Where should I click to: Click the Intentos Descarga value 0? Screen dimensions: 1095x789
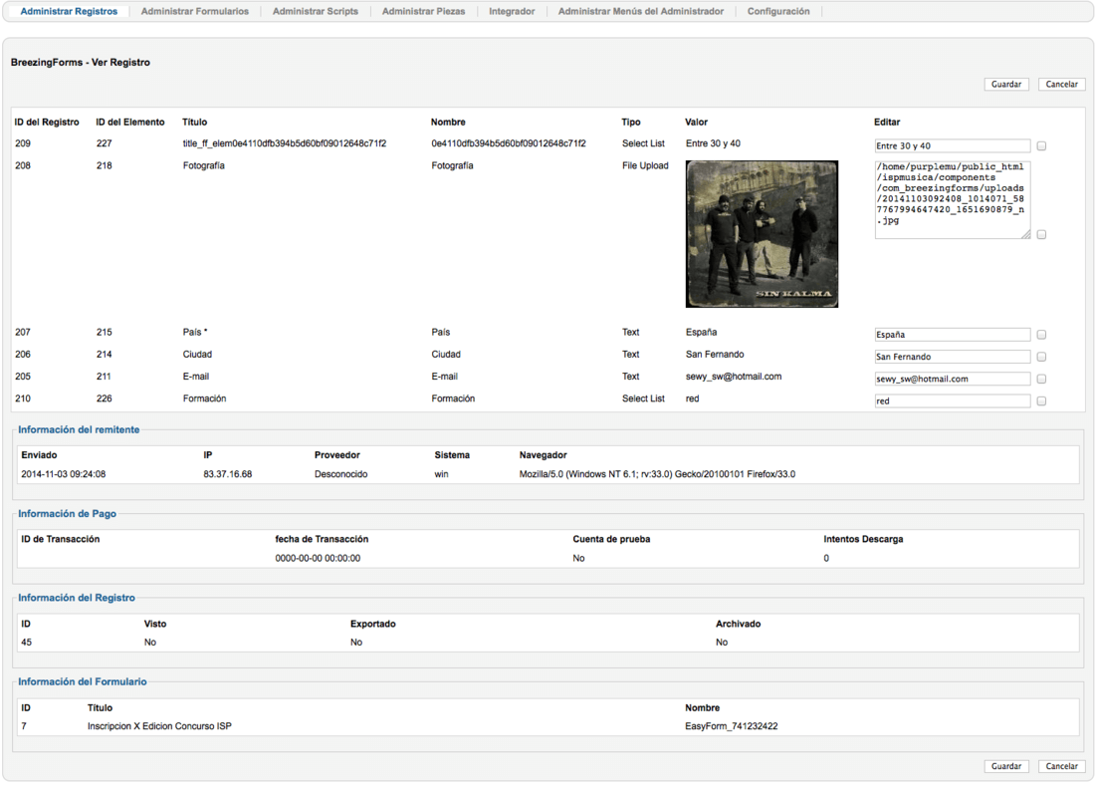(x=826, y=559)
